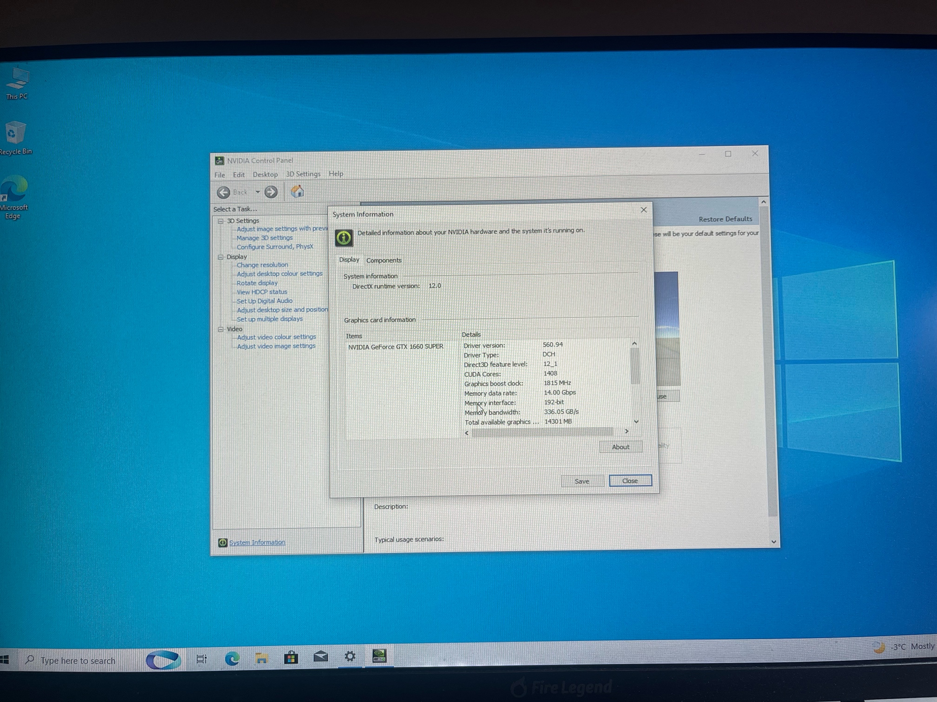Click the Back arrow icon in toolbar

[x=224, y=192]
